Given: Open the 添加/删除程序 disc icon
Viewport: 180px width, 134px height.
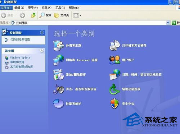Looking at the screenshot, I should tap(59, 74).
